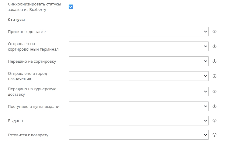This screenshot has width=225, height=143.
Task: Expand Передано на курьерскую доставку dropdown
Action: pyautogui.click(x=138, y=91)
